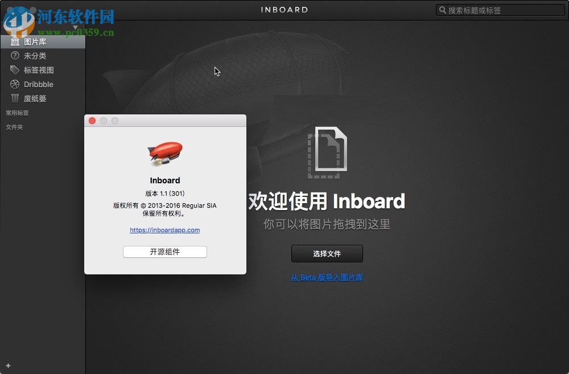Open the 图片库 museum icon in sidebar
Image resolution: width=569 pixels, height=374 pixels.
15,41
